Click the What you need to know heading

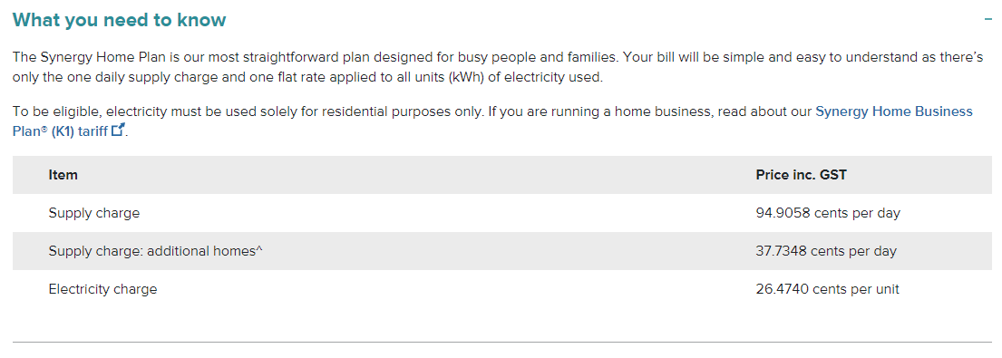pyautogui.click(x=120, y=20)
